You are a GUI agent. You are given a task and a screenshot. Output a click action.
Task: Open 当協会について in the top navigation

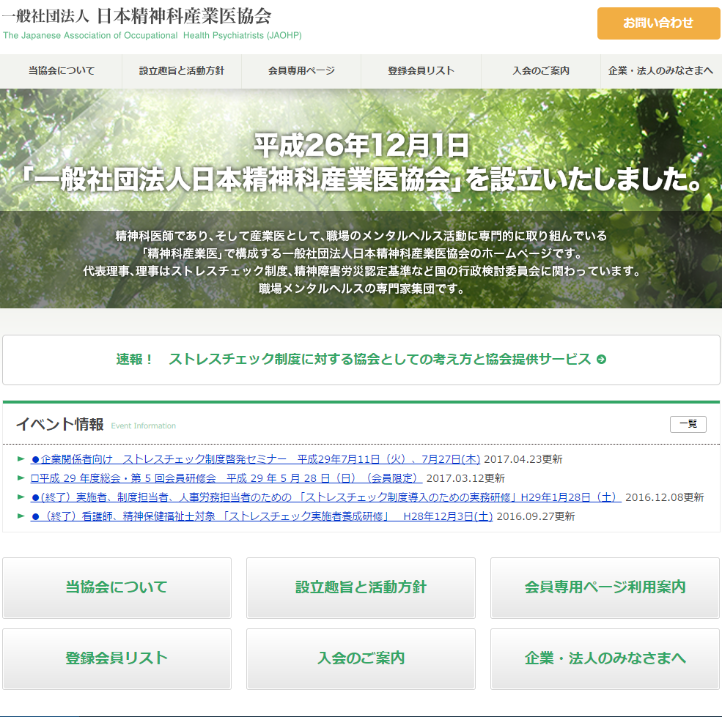[x=62, y=71]
